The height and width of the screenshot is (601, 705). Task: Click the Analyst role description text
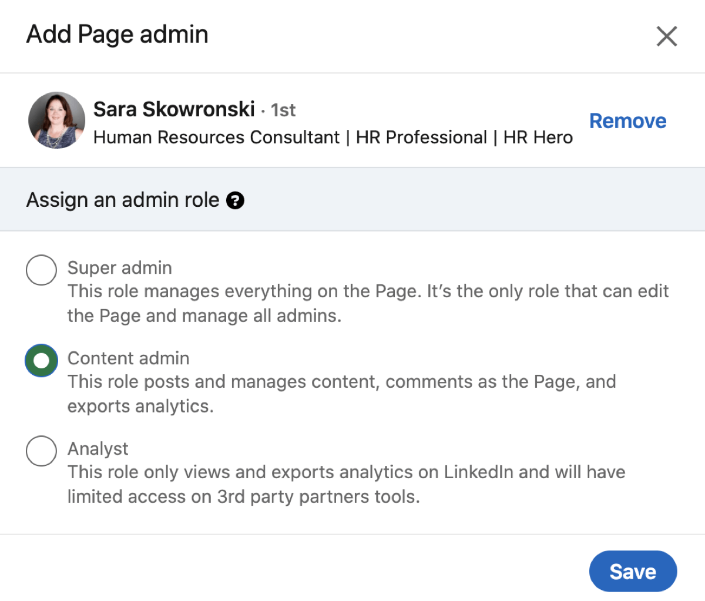click(346, 484)
